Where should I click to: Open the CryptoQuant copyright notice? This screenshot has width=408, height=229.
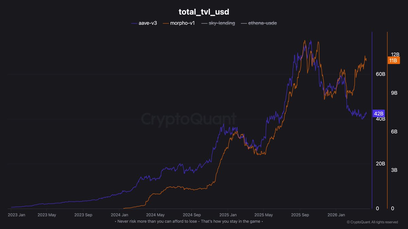372,222
